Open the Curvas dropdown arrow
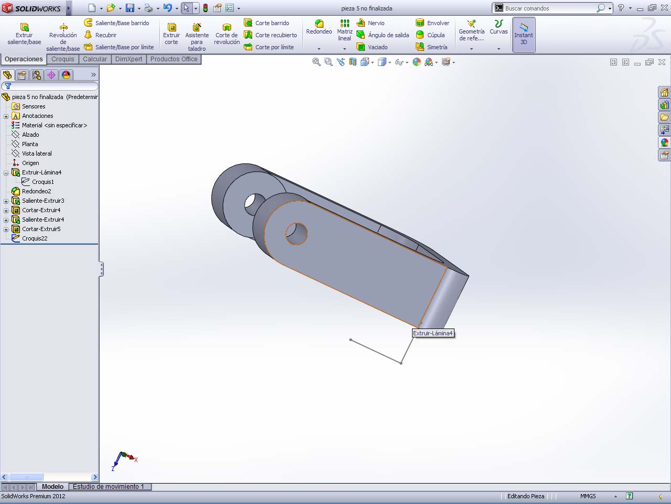671x504 pixels. [499, 49]
